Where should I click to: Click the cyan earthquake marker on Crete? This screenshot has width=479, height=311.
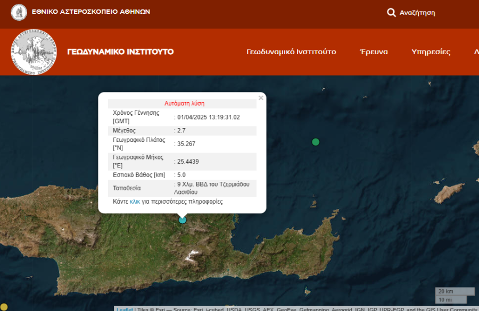coord(183,220)
